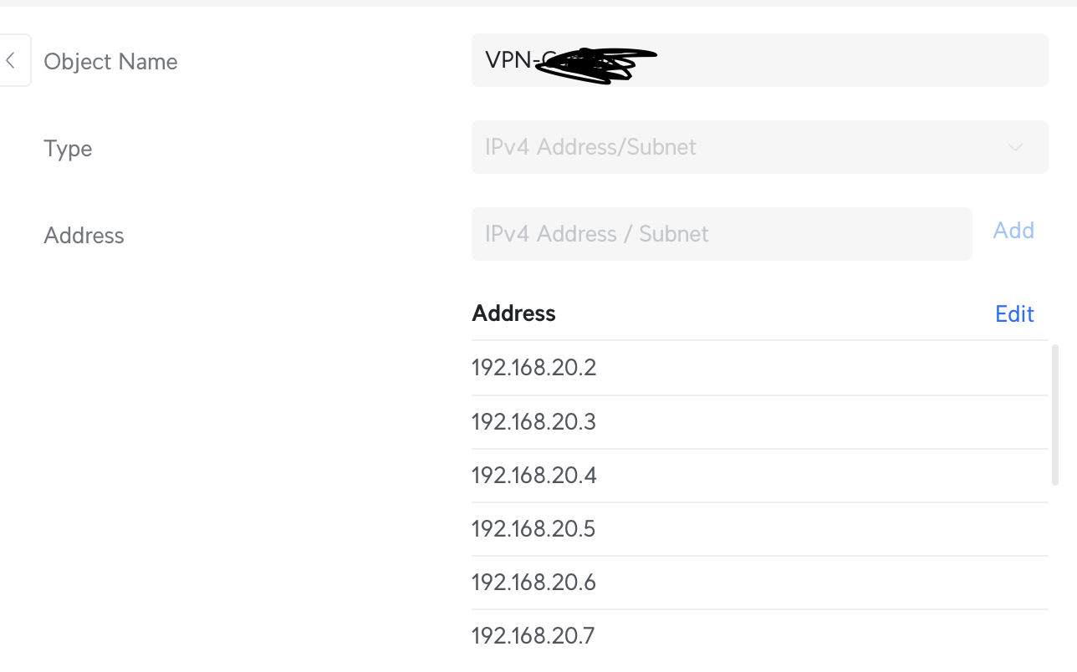Click the Add link
The height and width of the screenshot is (672, 1077).
point(1013,230)
